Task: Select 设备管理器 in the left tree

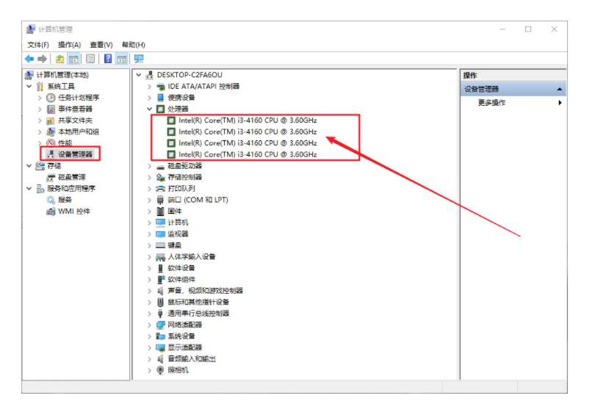Action: tap(75, 154)
